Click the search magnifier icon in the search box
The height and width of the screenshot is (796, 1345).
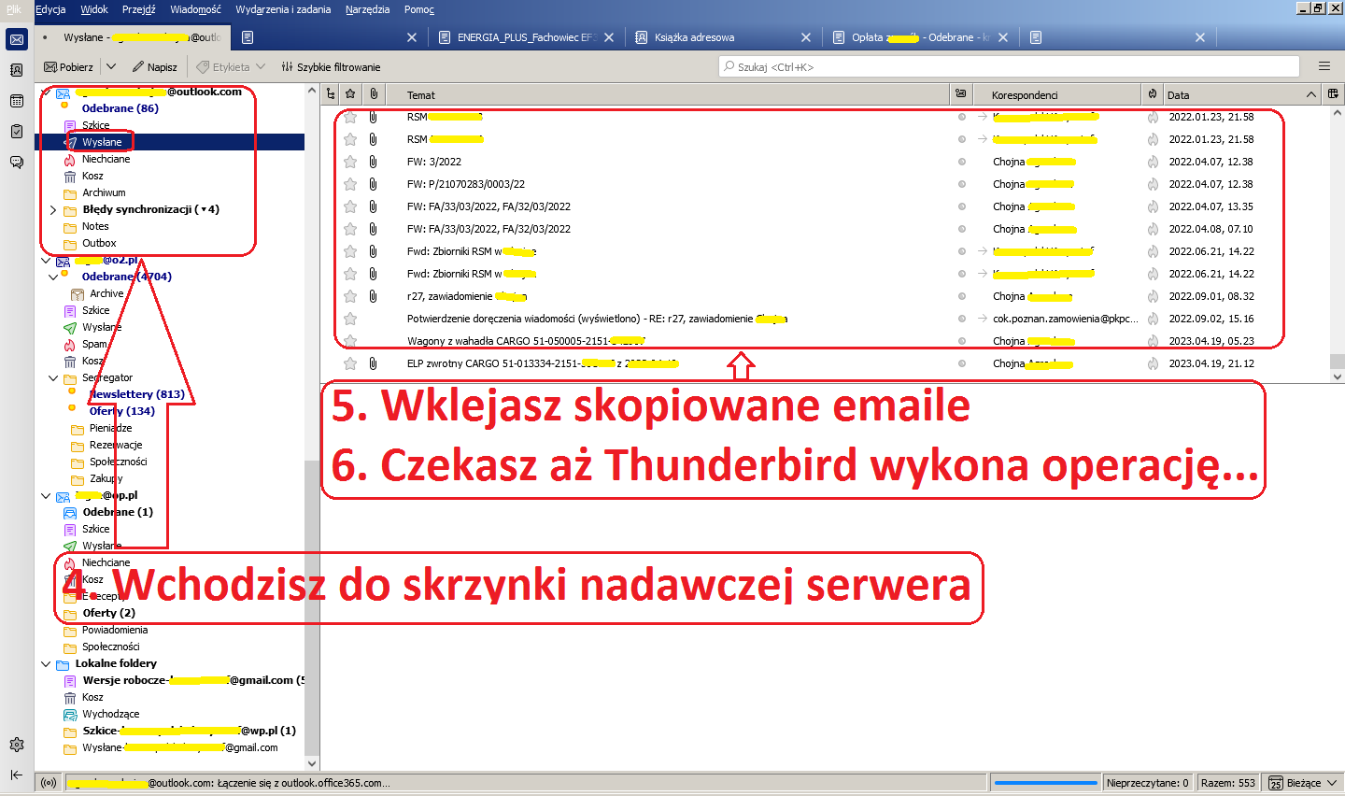point(729,66)
